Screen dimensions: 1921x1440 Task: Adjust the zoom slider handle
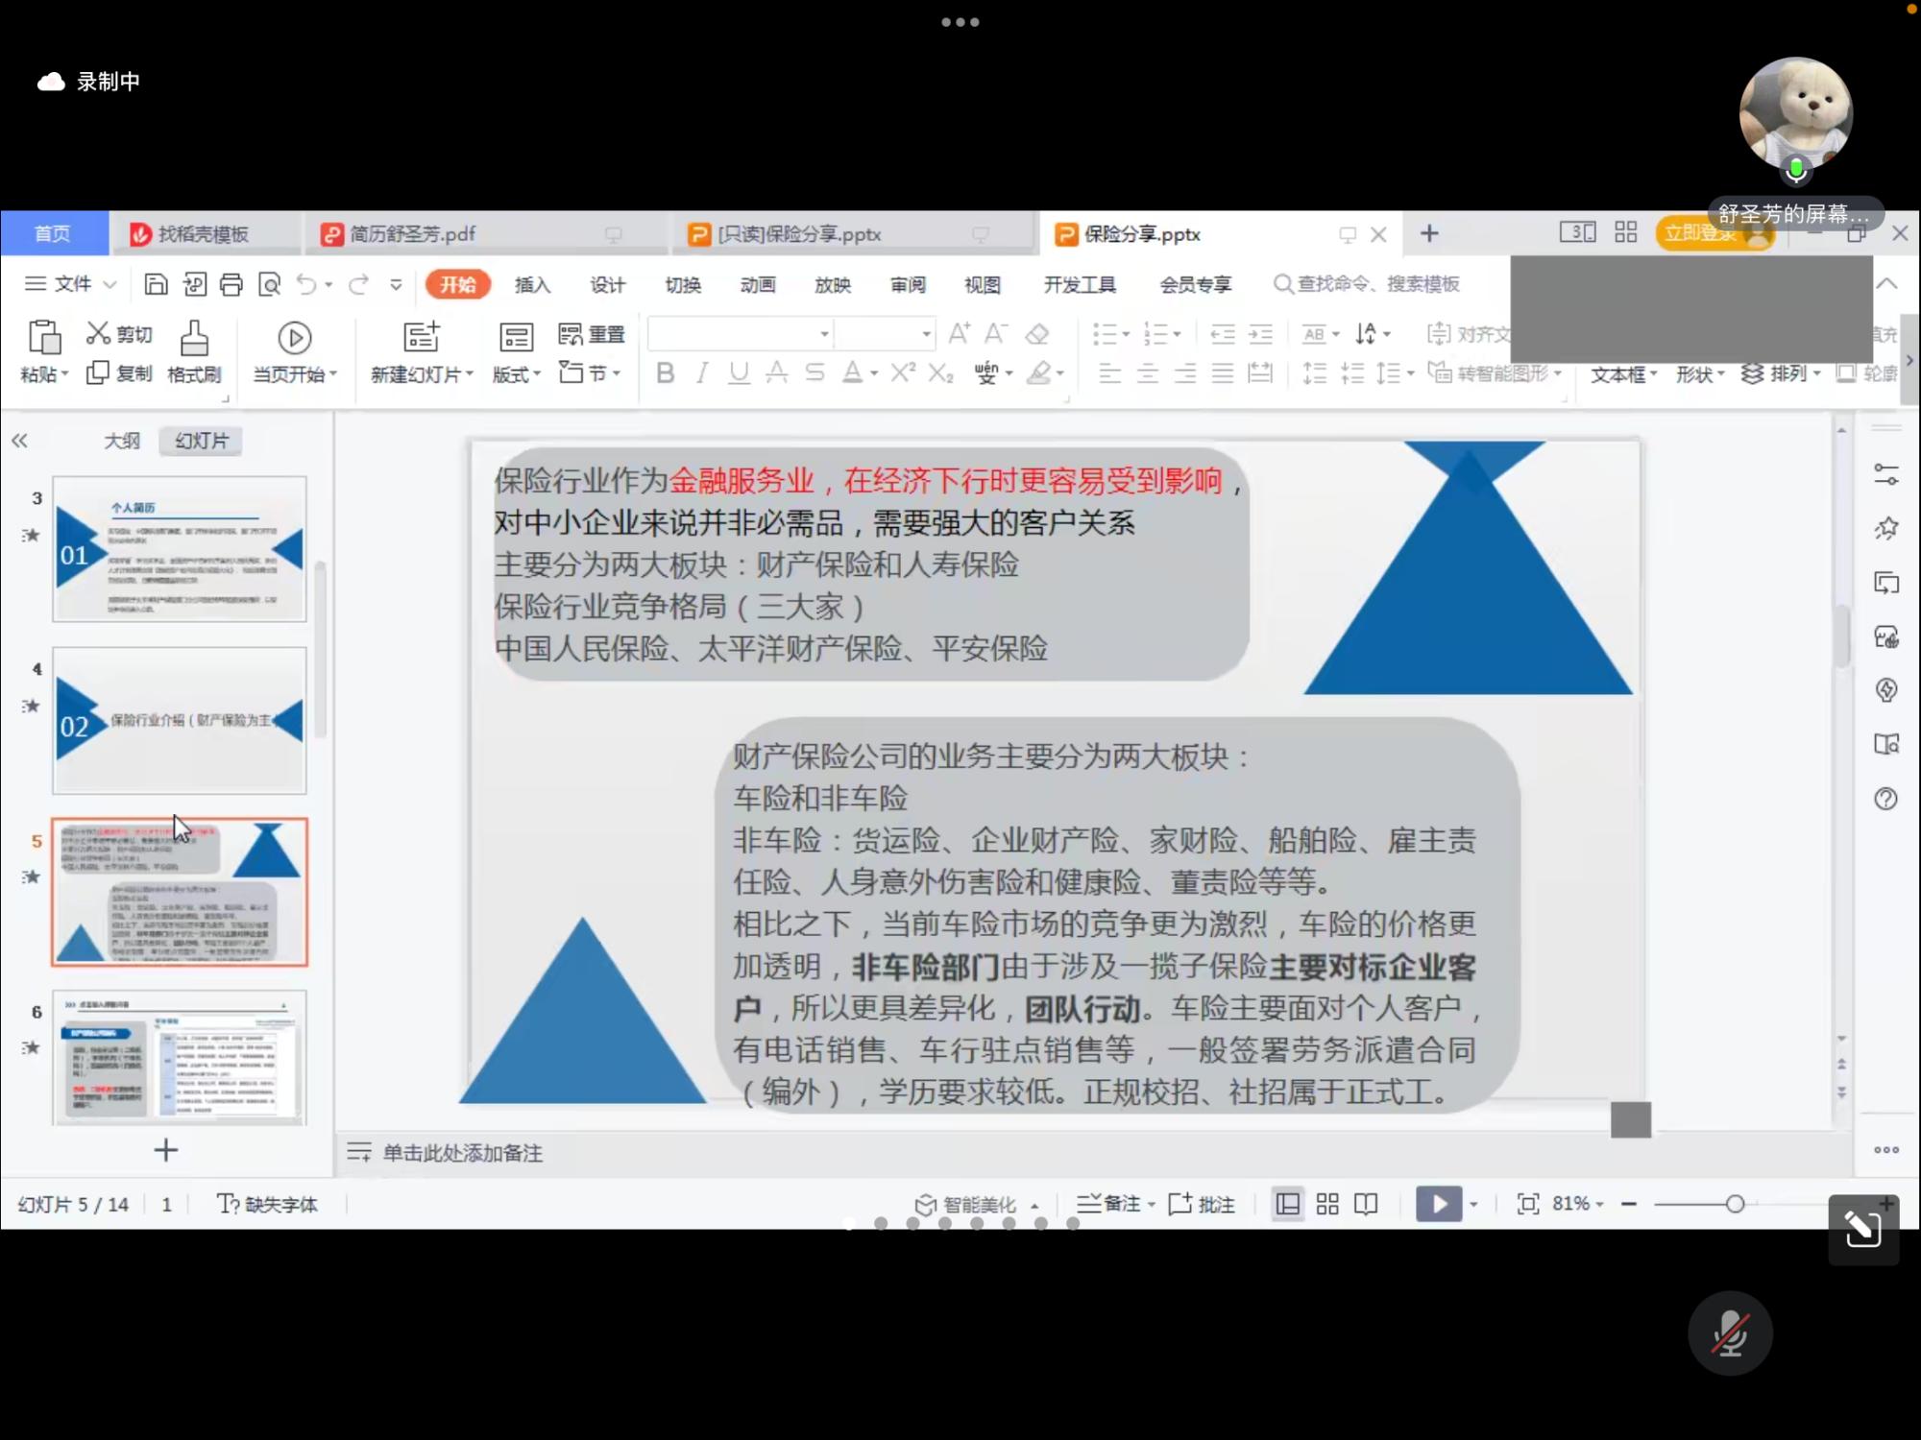[x=1735, y=1204]
